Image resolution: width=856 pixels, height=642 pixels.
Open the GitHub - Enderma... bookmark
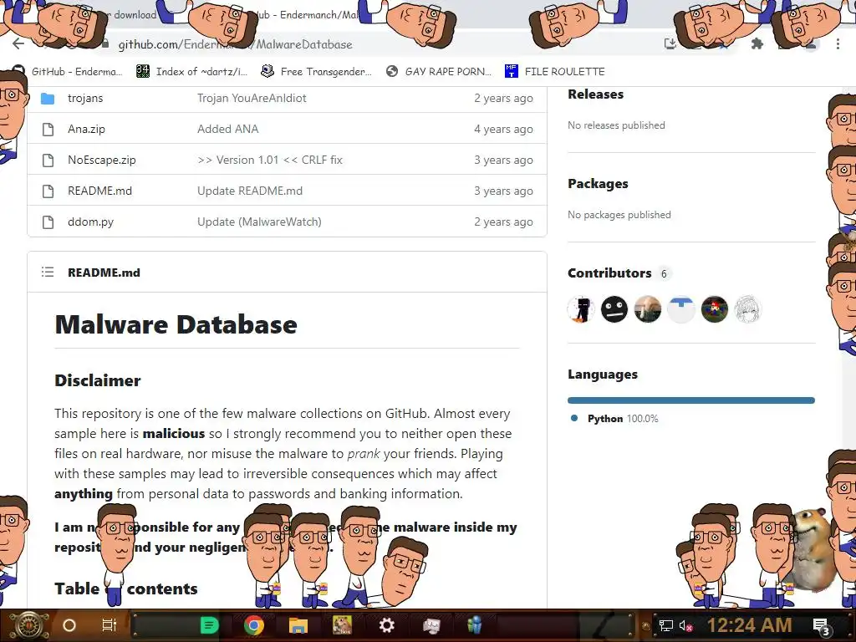[68, 72]
